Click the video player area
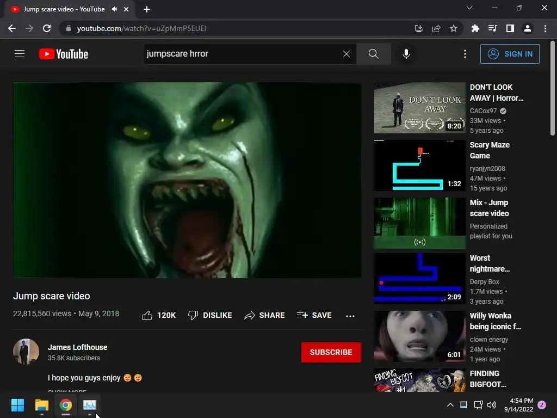557x418 pixels. point(187,180)
